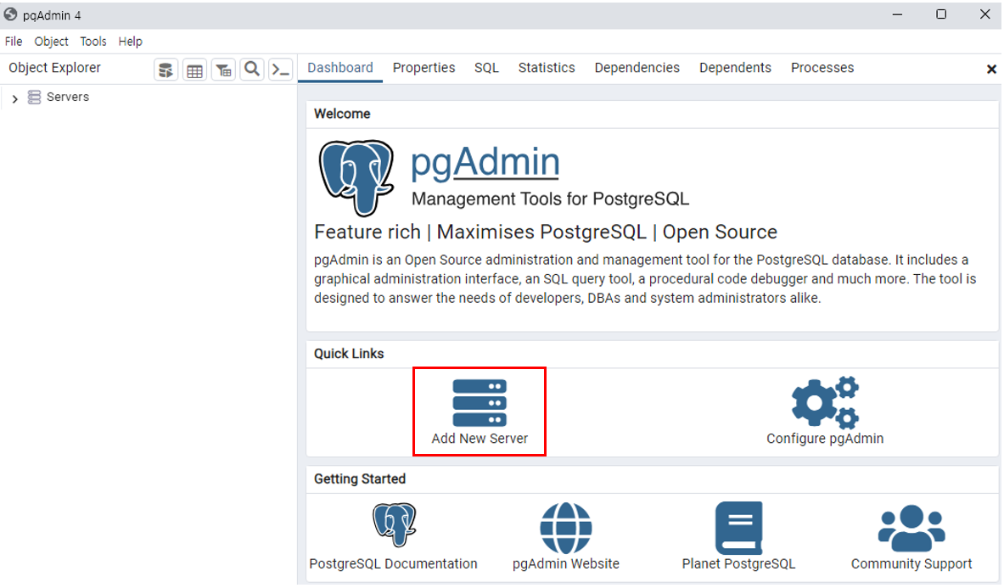Minimize the pgAdmin 4 window
1004x588 pixels.
[897, 14]
